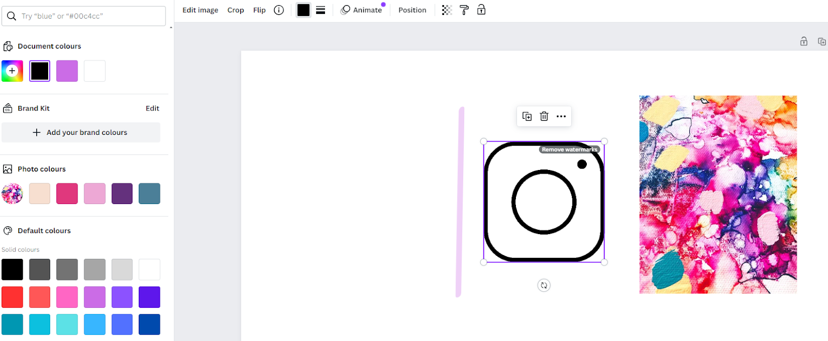The width and height of the screenshot is (828, 341).
Task: Click the lock icon in top toolbar
Action: click(x=481, y=10)
